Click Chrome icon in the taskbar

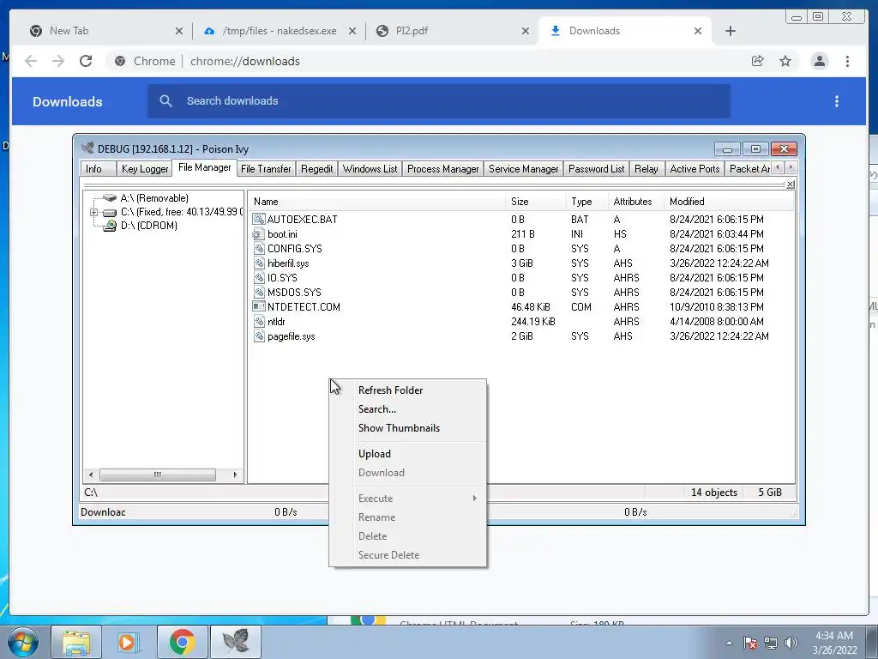pos(182,642)
